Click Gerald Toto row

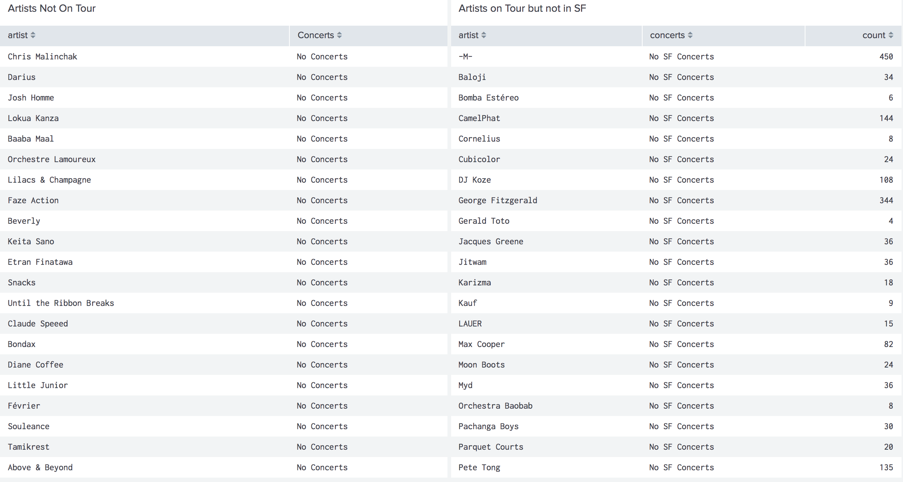click(x=676, y=221)
